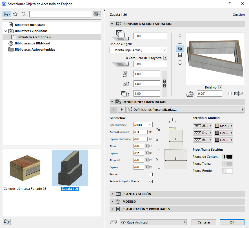Screen dimensions: 249x228
Task: Open the Piso de Origen dropdown
Action: (x=138, y=50)
